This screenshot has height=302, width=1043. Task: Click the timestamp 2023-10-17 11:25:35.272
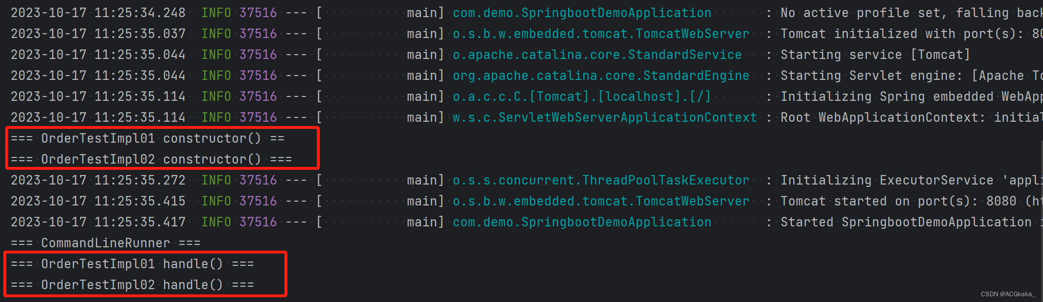coord(98,181)
